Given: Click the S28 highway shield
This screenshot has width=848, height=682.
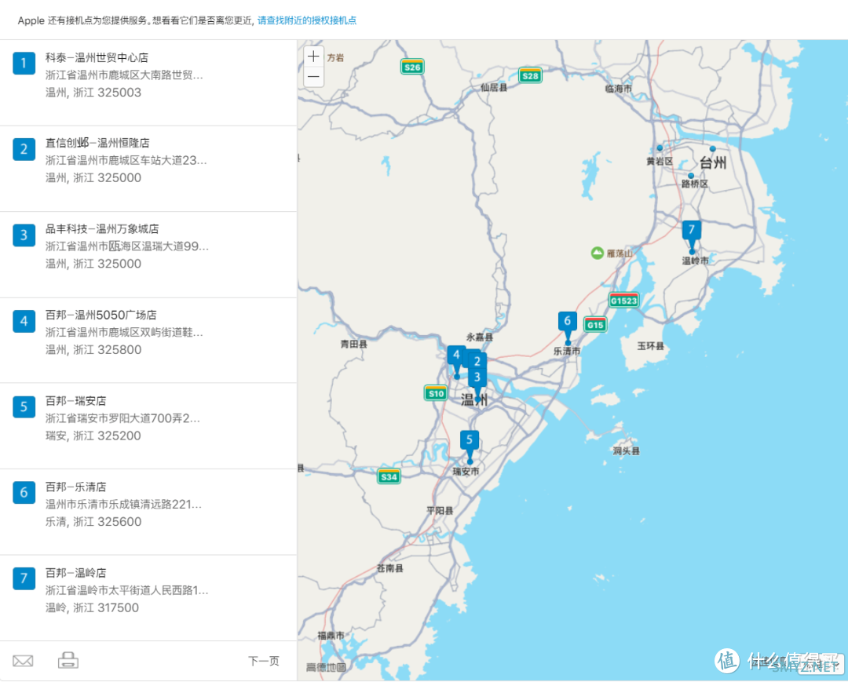Looking at the screenshot, I should 530,75.
